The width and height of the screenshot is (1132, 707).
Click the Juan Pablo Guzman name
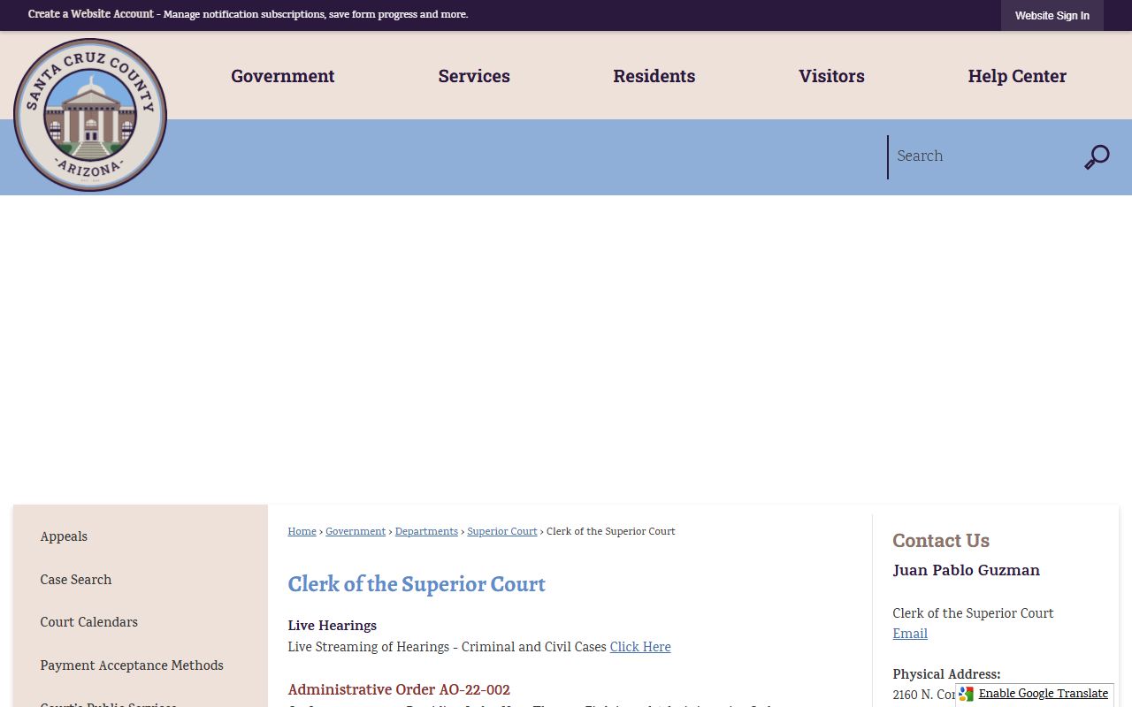click(x=967, y=571)
